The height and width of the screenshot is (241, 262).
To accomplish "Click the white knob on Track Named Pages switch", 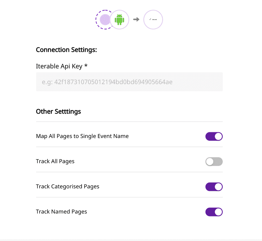I will (x=218, y=212).
